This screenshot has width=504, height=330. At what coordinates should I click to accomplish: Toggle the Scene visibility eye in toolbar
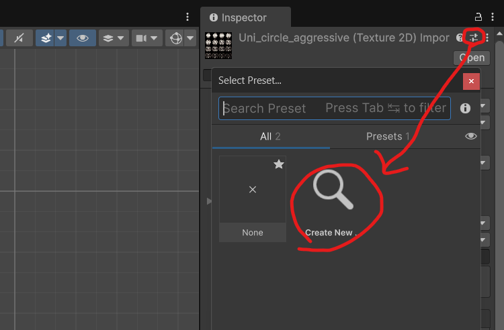pyautogui.click(x=83, y=38)
